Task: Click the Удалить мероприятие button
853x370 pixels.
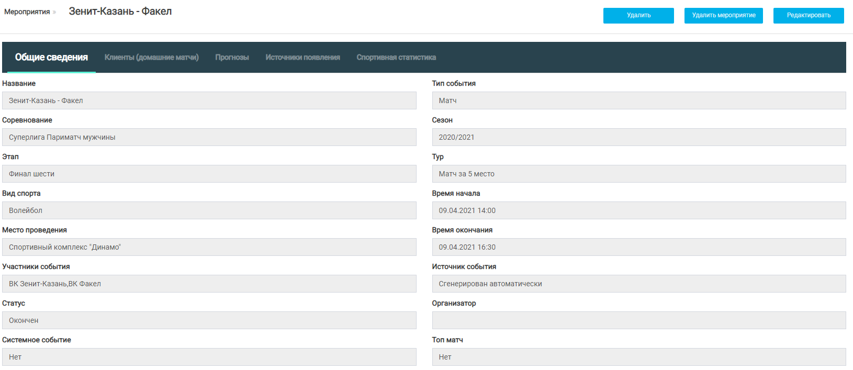Action: 723,16
